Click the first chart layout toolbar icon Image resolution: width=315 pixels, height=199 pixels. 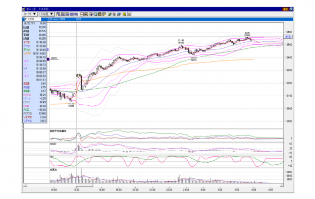pyautogui.click(x=59, y=14)
